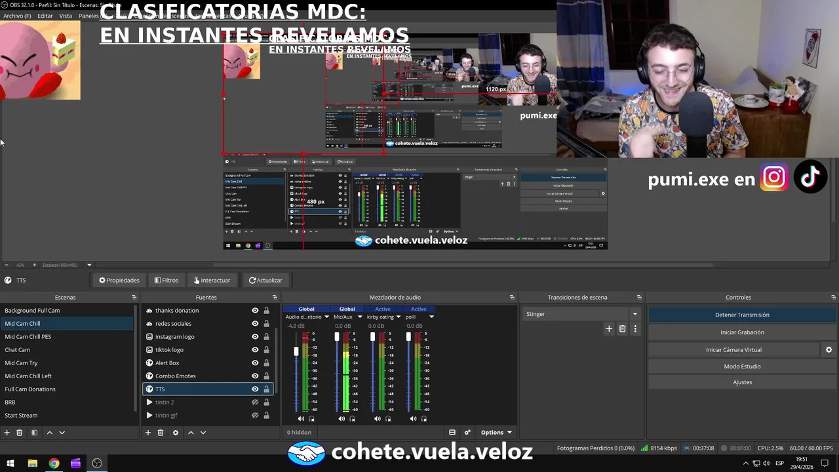Open the Editar menu
Viewport: 839px width, 472px height.
point(45,16)
